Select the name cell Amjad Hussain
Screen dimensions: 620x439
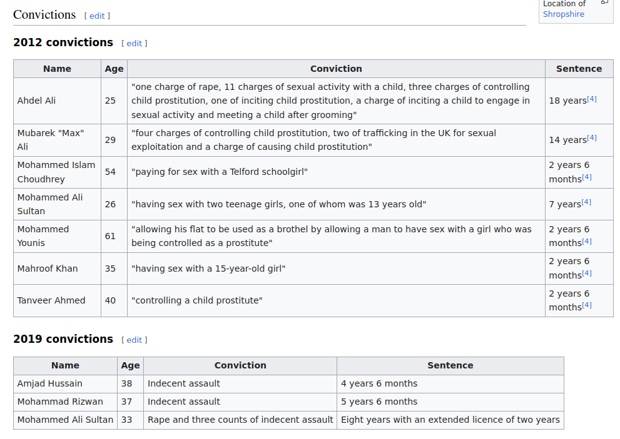pos(65,383)
